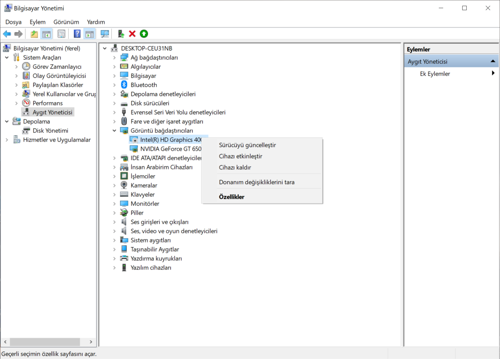The width and height of the screenshot is (500, 359).
Task: Choose Sürücüyü güncelleştir from context menu
Action: coord(262,145)
